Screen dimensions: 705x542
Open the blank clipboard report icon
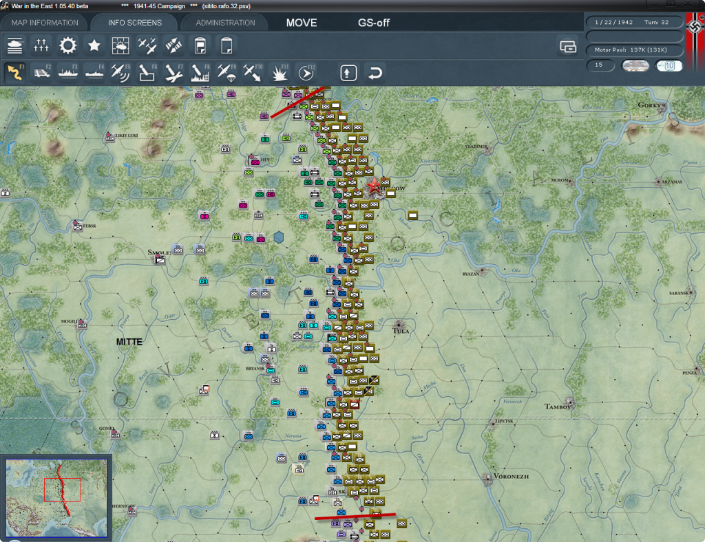(x=226, y=46)
